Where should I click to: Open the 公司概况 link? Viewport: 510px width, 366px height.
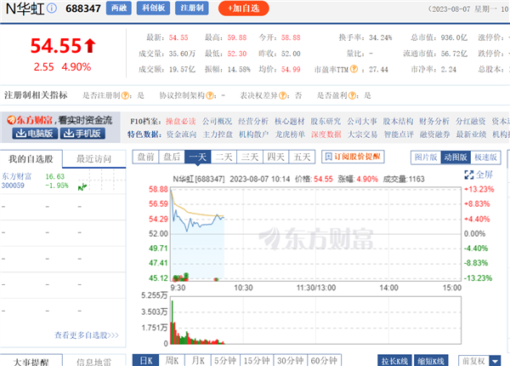tap(218, 122)
